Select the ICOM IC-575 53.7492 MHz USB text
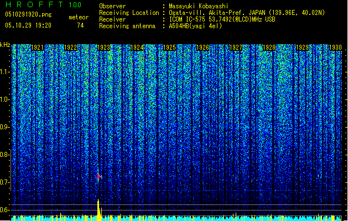The width and height of the screenshot is (348, 221). [222, 19]
